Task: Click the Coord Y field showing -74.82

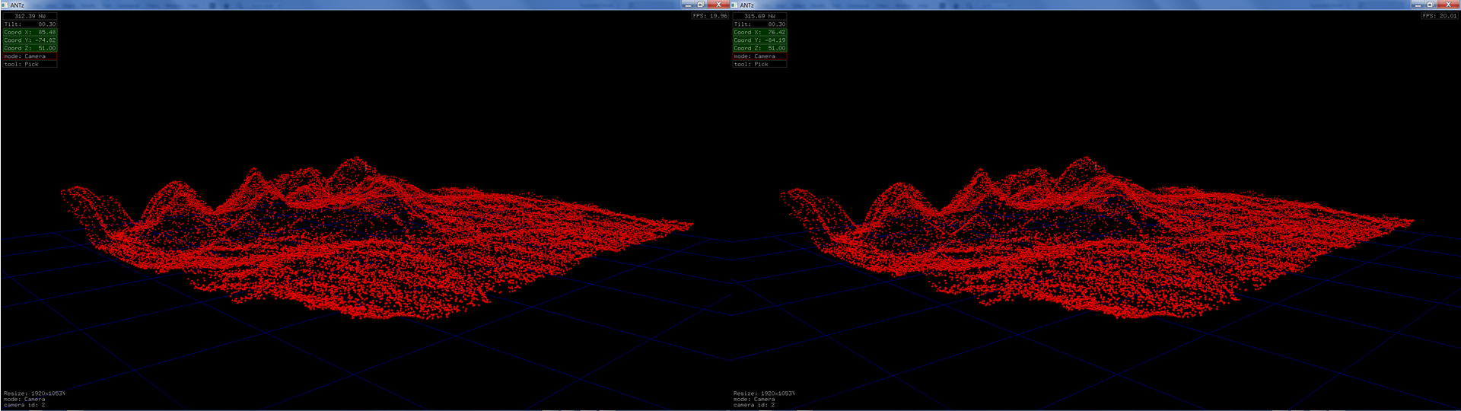Action: click(30, 40)
